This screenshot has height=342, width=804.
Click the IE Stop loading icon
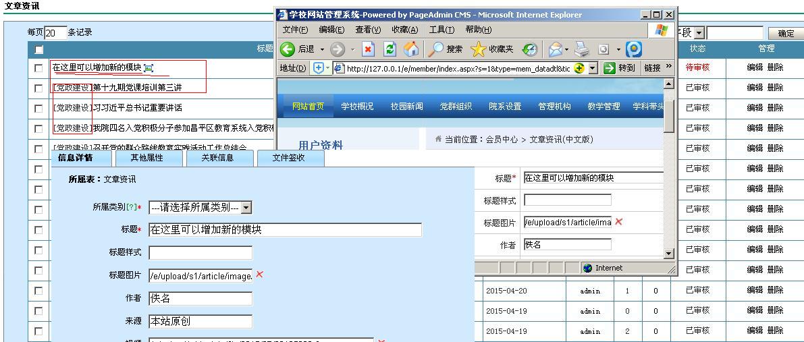pyautogui.click(x=368, y=49)
